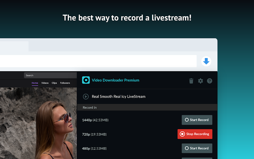Select the Followers tab

65,83
